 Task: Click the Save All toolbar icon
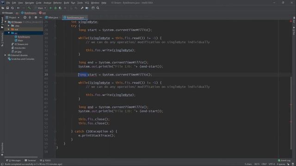click(x=7, y=8)
